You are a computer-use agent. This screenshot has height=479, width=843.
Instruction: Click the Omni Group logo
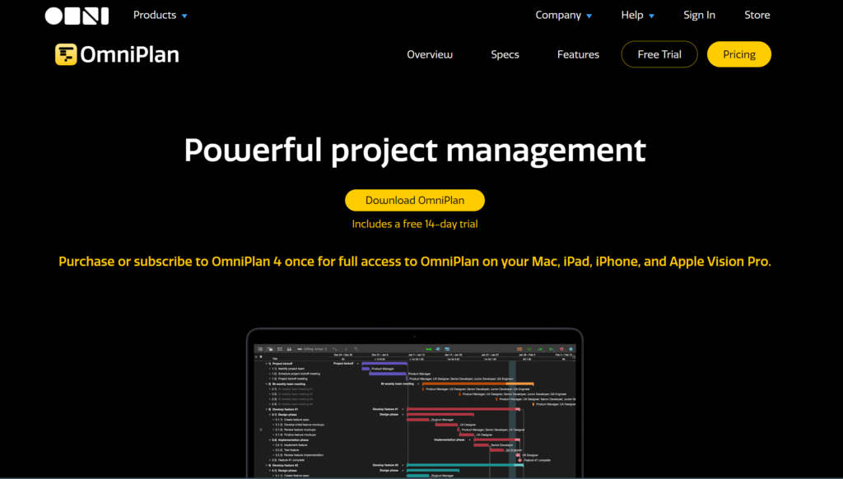pyautogui.click(x=77, y=16)
